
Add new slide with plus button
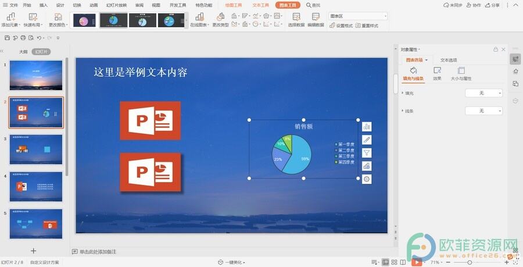pyautogui.click(x=33, y=251)
